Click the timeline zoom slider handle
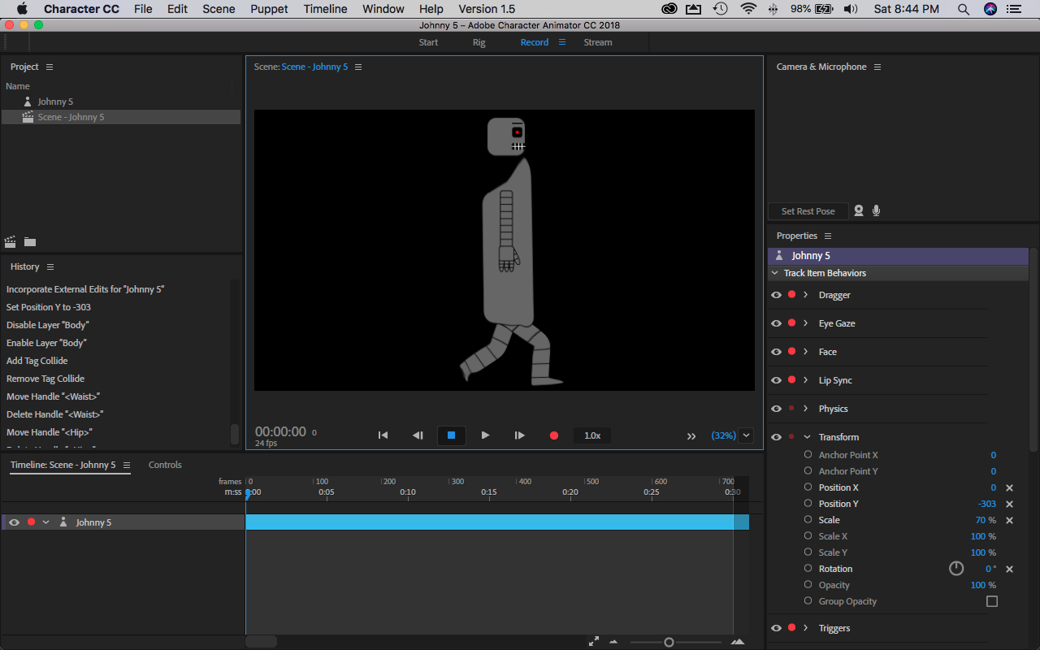 pyautogui.click(x=669, y=642)
